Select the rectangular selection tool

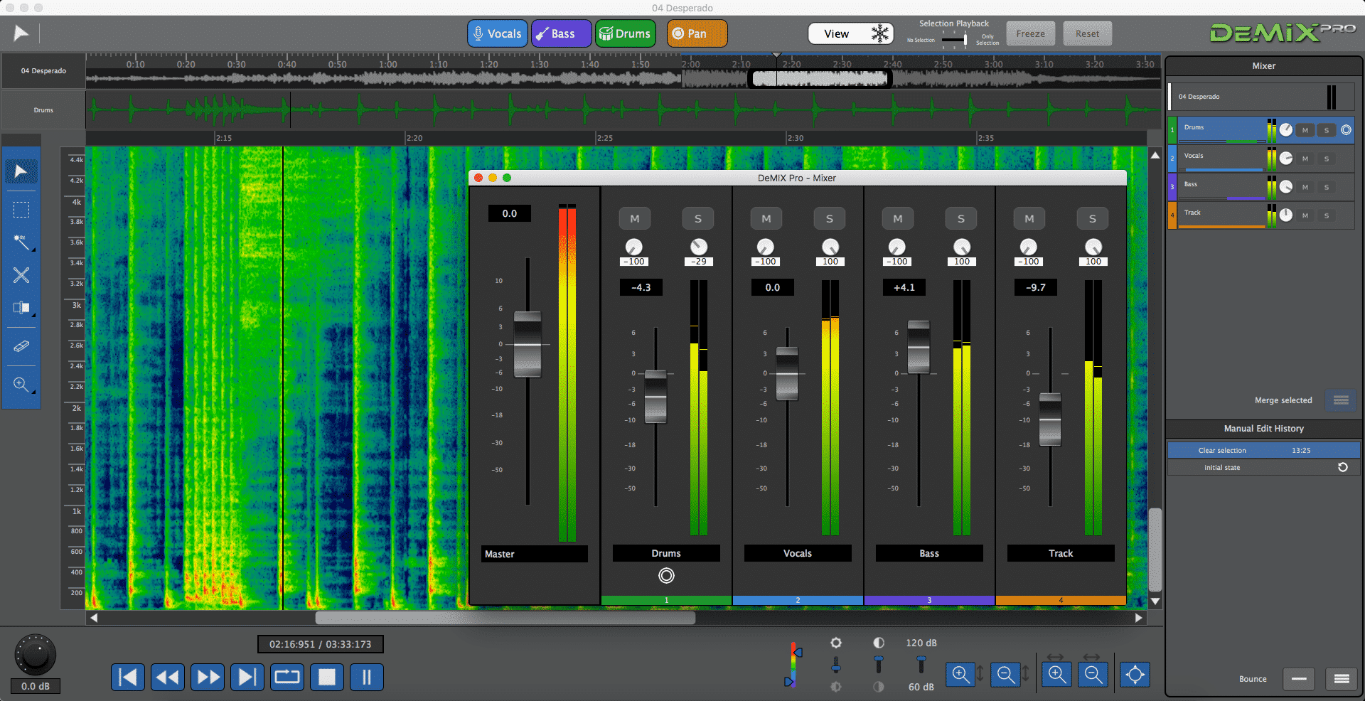21,209
